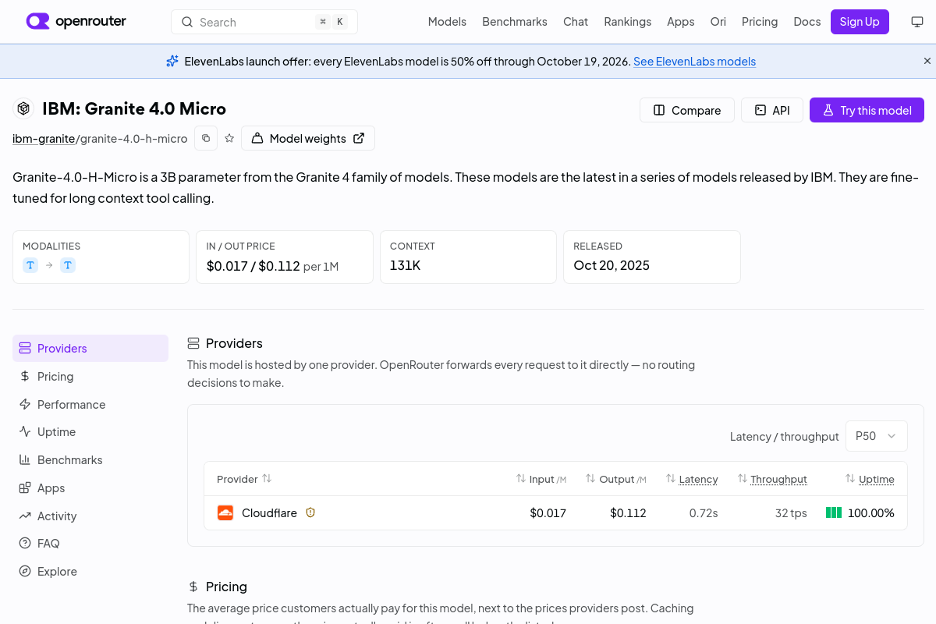
Task: Follow the See ElevenLabs models link
Action: (x=694, y=62)
